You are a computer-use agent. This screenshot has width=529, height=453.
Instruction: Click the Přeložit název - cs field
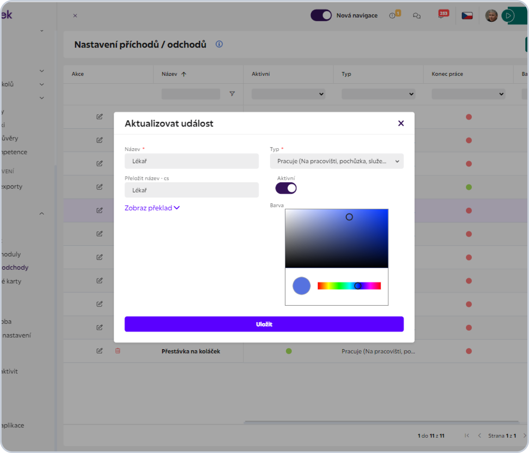point(192,190)
